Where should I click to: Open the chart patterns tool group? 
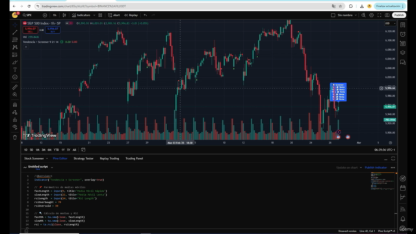click(x=15, y=47)
